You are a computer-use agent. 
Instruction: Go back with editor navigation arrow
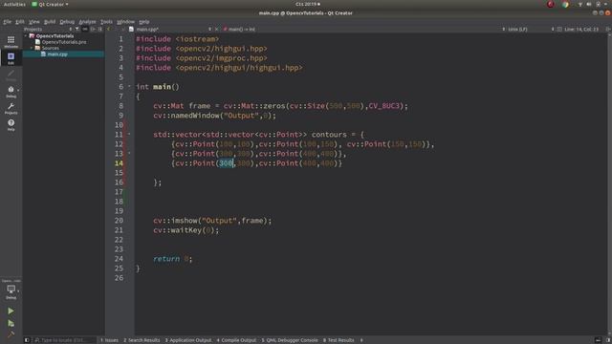[x=108, y=30]
